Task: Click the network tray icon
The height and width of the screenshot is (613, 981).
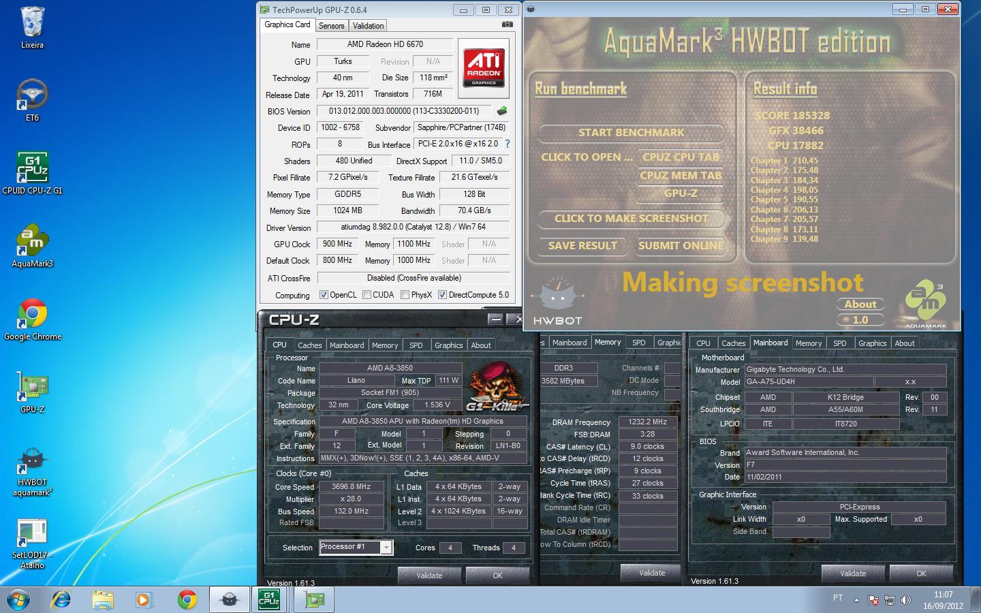Action: click(890, 600)
